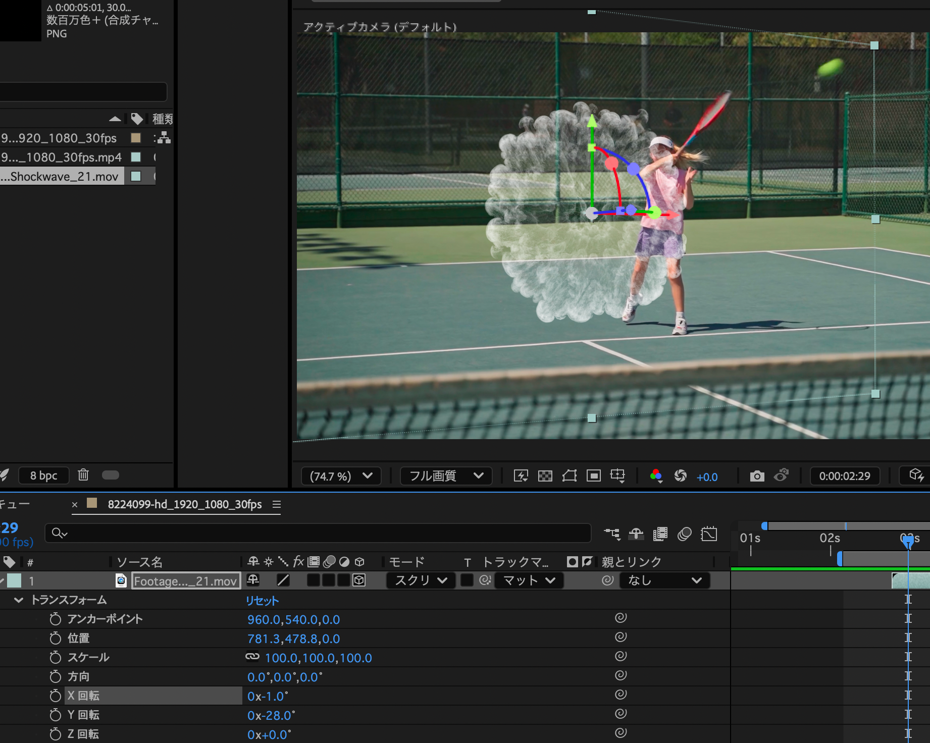The width and height of the screenshot is (930, 743).
Task: Toggle the 3D layer switch on layer 1
Action: click(359, 580)
